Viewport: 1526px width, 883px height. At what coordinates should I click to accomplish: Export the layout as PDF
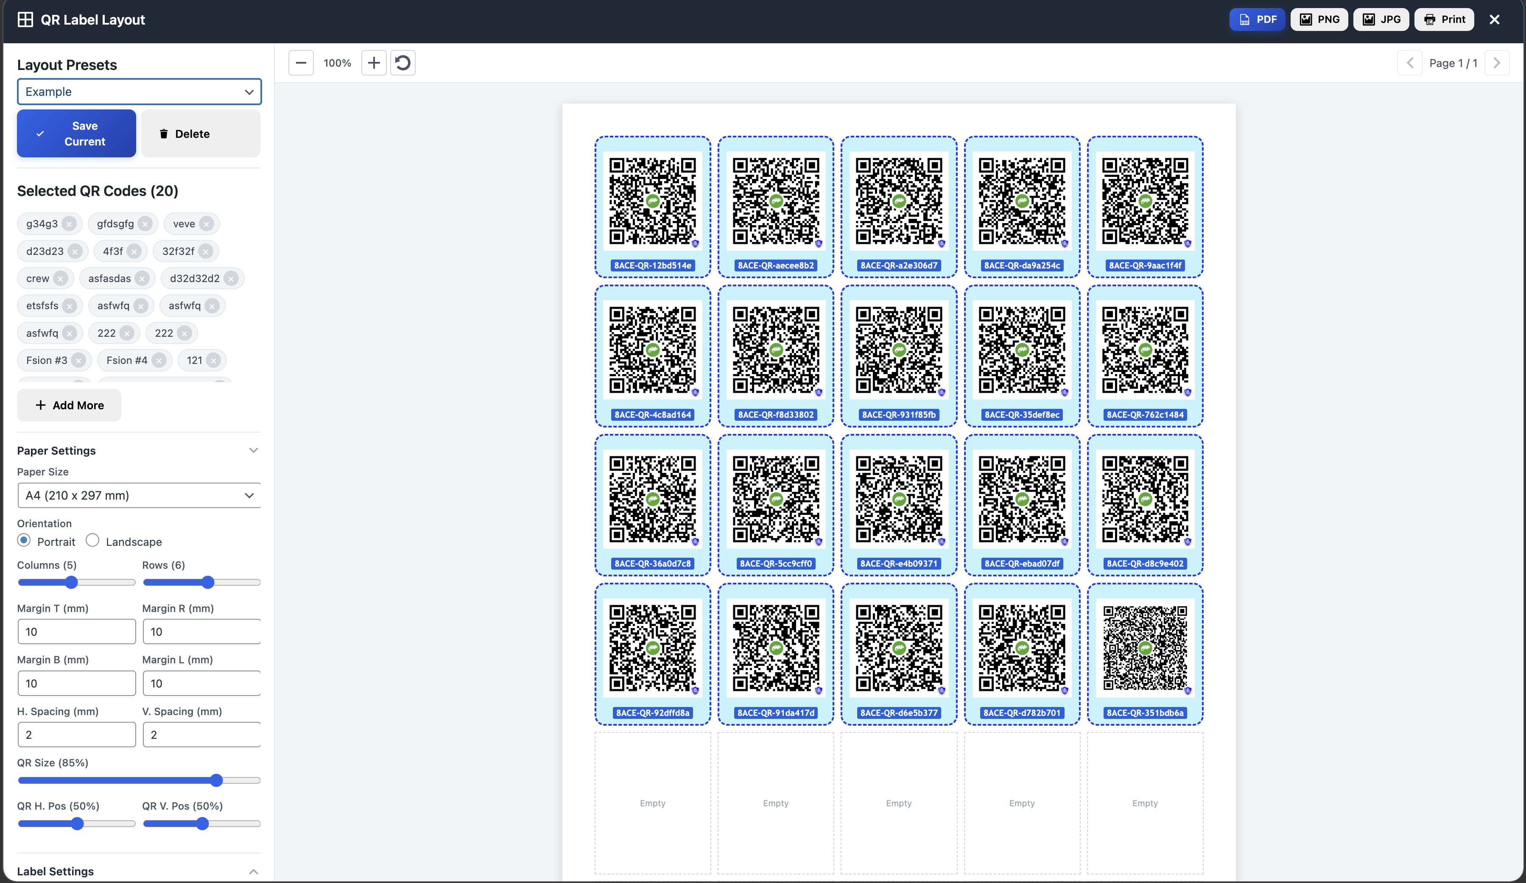[x=1257, y=19]
